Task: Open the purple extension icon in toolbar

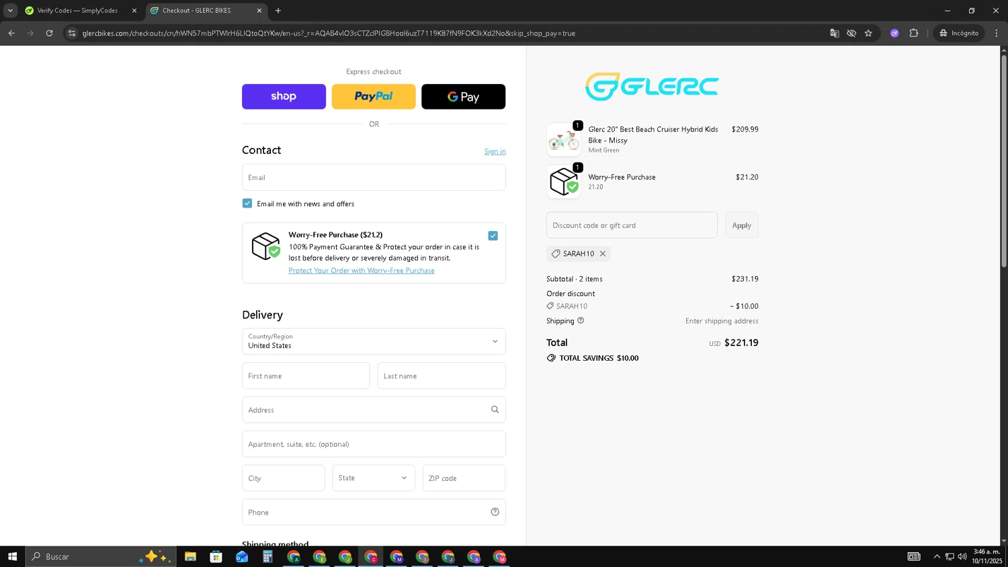Action: click(894, 33)
